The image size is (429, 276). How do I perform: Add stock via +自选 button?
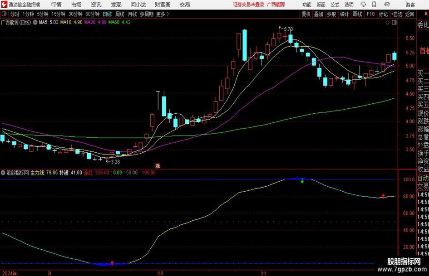click(x=397, y=14)
